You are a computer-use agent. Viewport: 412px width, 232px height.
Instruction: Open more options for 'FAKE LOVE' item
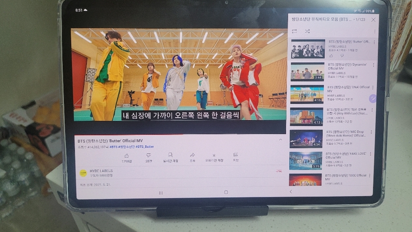371,154
